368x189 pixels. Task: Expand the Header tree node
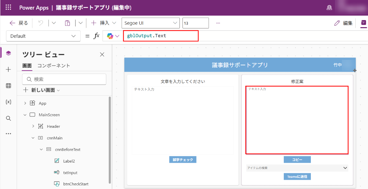pos(33,126)
